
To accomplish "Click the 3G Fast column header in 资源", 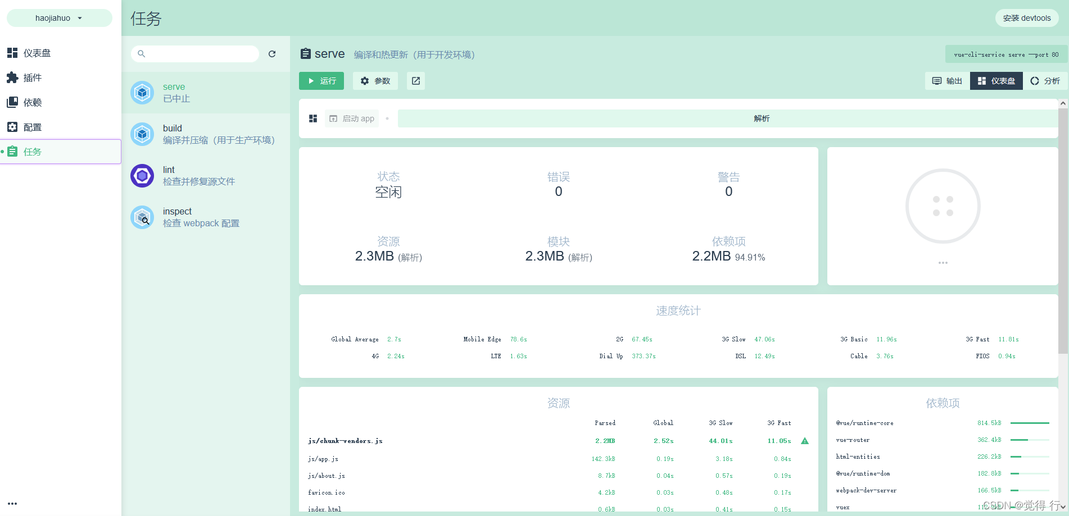I will (x=779, y=423).
